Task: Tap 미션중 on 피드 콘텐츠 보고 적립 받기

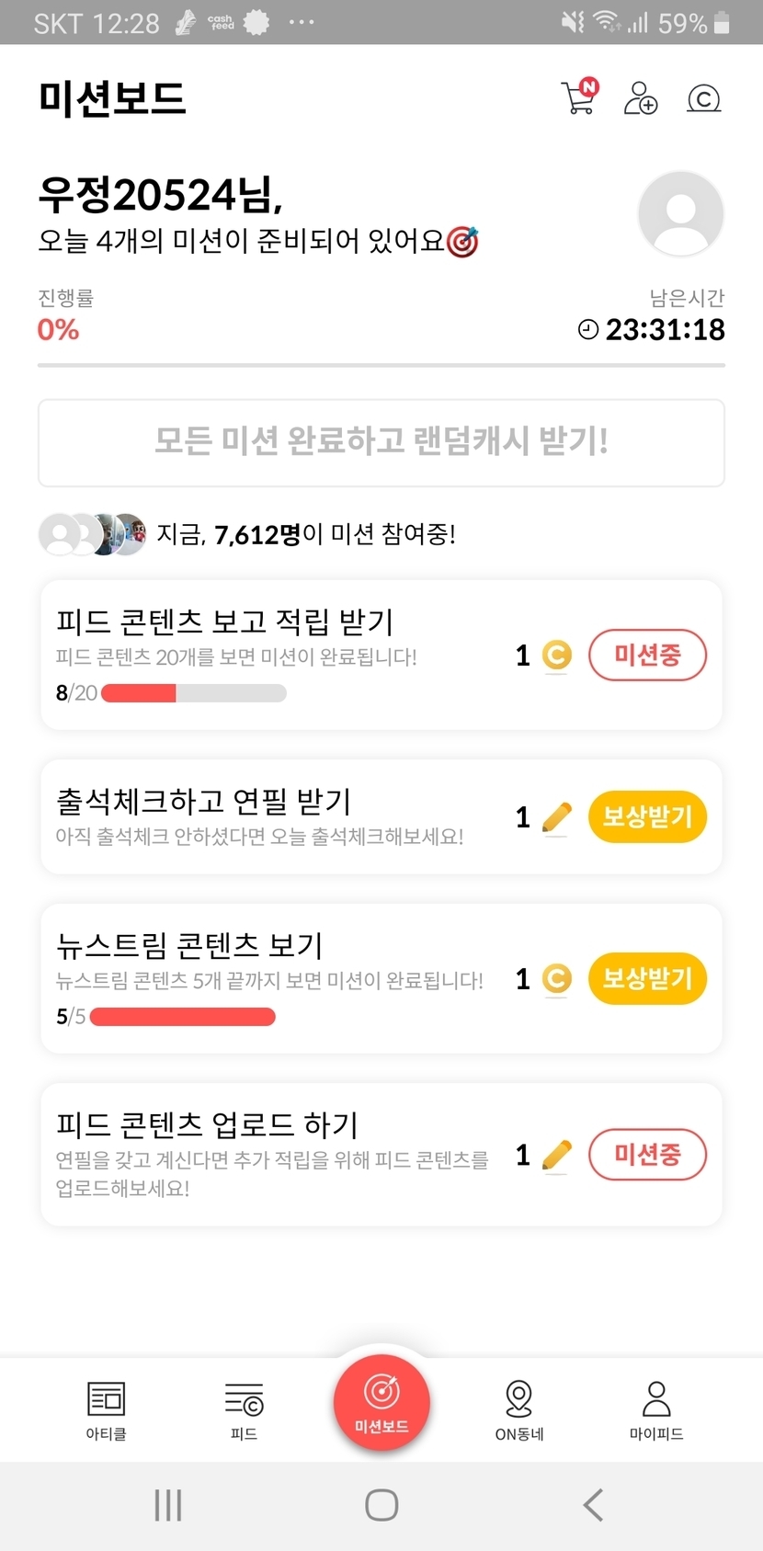Action: pos(647,655)
